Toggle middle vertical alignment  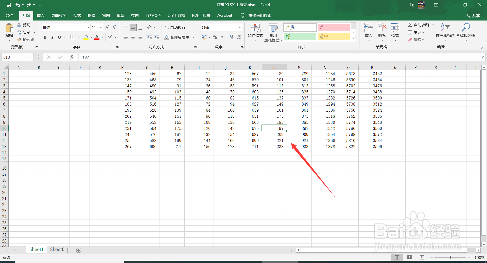click(x=133, y=27)
